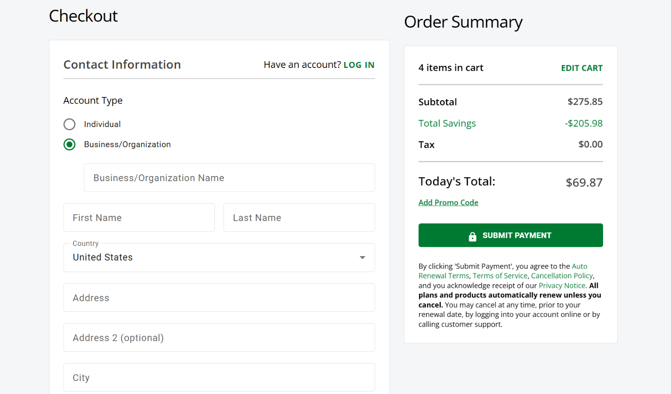Click the lock icon on Submit Payment
Screen dimensions: 671x394
pyautogui.click(x=472, y=236)
